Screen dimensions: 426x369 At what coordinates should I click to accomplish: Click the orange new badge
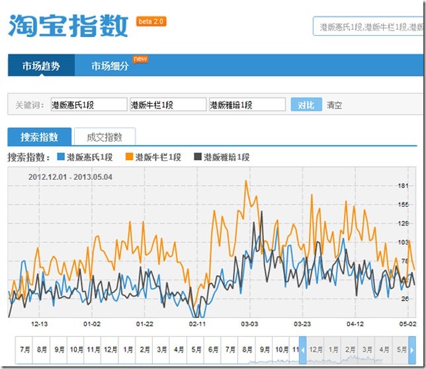(x=140, y=59)
